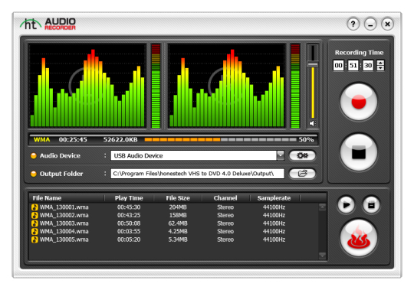Click the ht Audio Recorder logo
Viewport: 414px width, 290px height.
(48, 24)
